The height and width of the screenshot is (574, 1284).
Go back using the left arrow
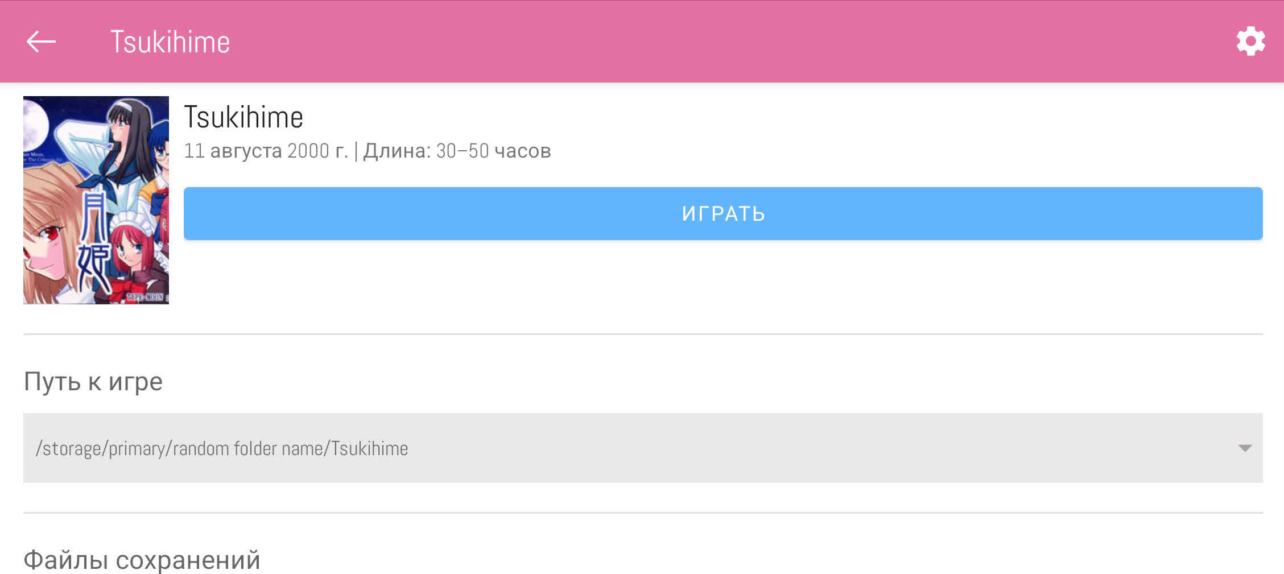tap(41, 42)
